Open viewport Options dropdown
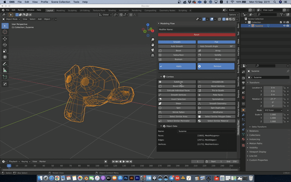 [233, 15]
